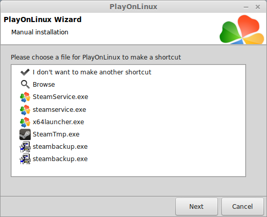This screenshot has height=217, width=267.
Task: Click the icon next to x64launcher.exe
Action: tap(25, 122)
